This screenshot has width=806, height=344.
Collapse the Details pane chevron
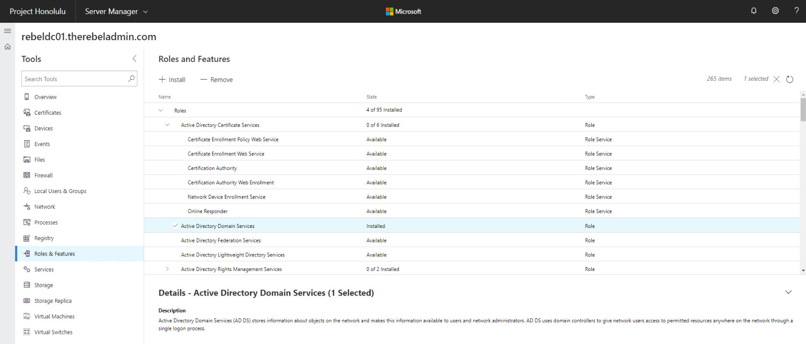pos(789,292)
